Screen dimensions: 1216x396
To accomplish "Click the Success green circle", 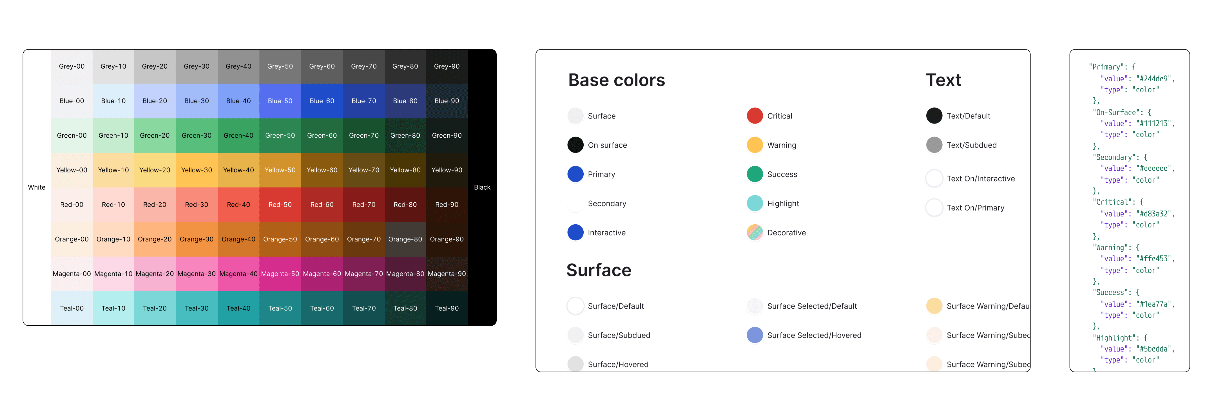I will (754, 174).
